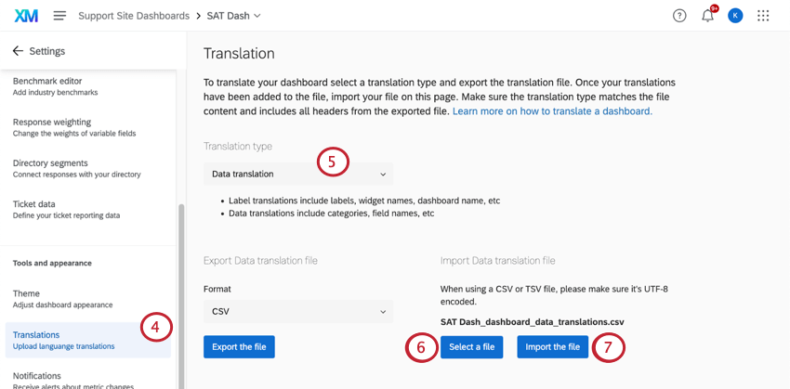Click the Export the file button
This screenshot has height=389, width=790.
click(x=239, y=347)
